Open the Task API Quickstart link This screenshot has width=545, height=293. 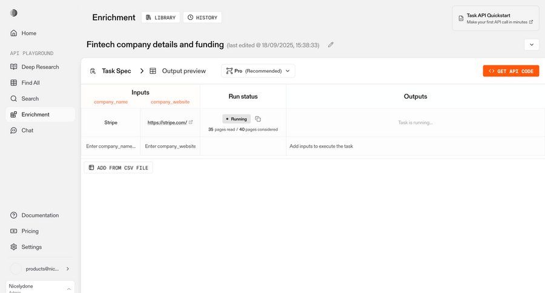coord(495,18)
